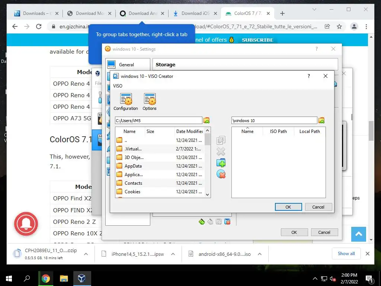The height and width of the screenshot is (286, 381).
Task: Select the 3D Obje... folder row
Action: pos(160,158)
